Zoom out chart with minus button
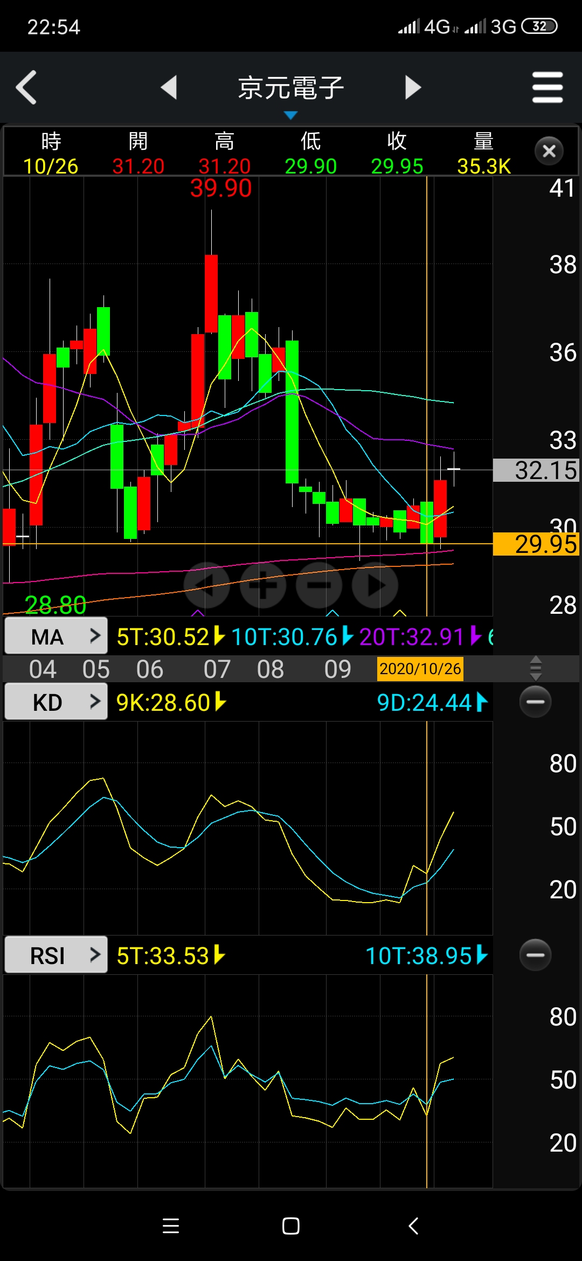 pos(319,586)
